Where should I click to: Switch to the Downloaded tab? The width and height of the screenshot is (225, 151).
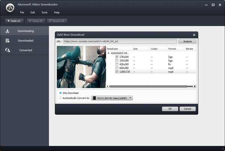click(24, 40)
